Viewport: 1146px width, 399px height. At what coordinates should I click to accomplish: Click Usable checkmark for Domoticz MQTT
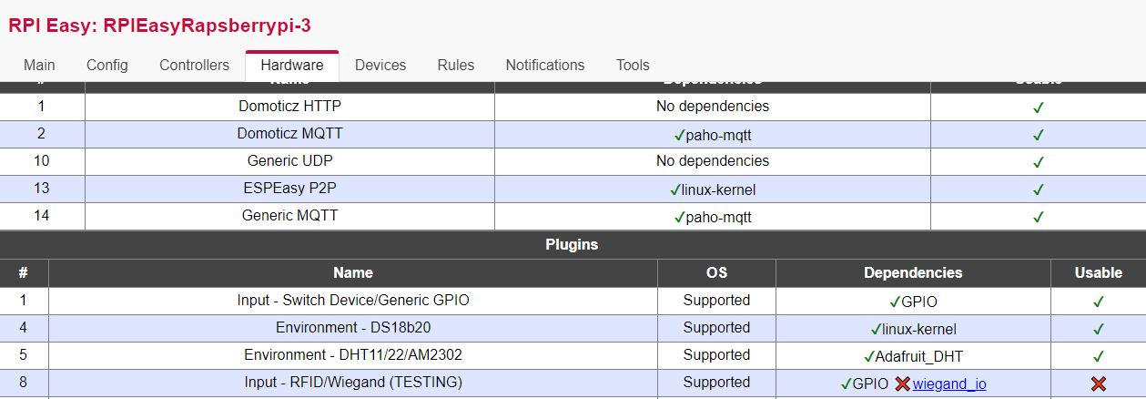[x=1039, y=135]
